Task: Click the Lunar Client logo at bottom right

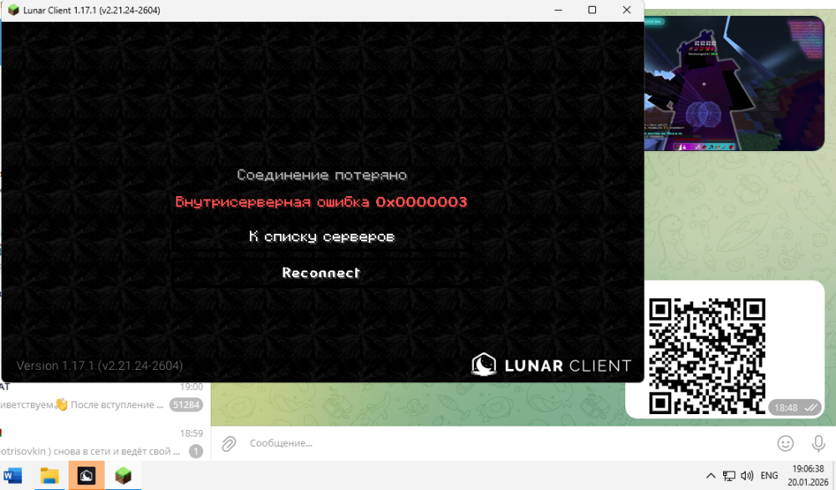Action: point(551,366)
